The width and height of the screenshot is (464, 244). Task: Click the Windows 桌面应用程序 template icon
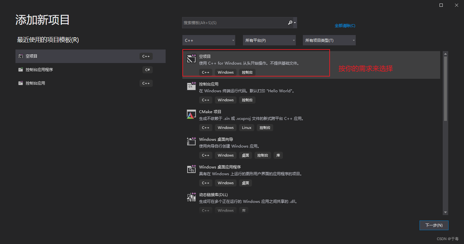click(191, 169)
